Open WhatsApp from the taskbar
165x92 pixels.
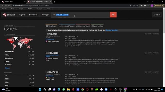point(64,89)
